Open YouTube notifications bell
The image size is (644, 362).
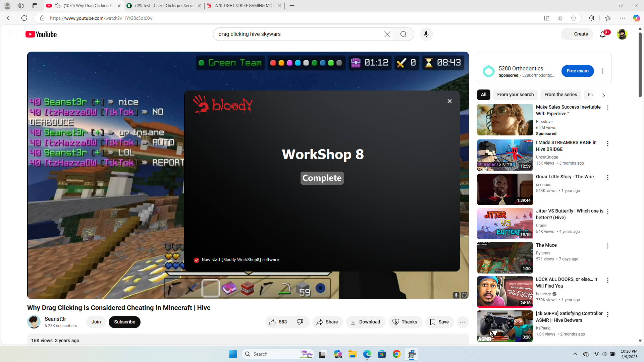603,34
